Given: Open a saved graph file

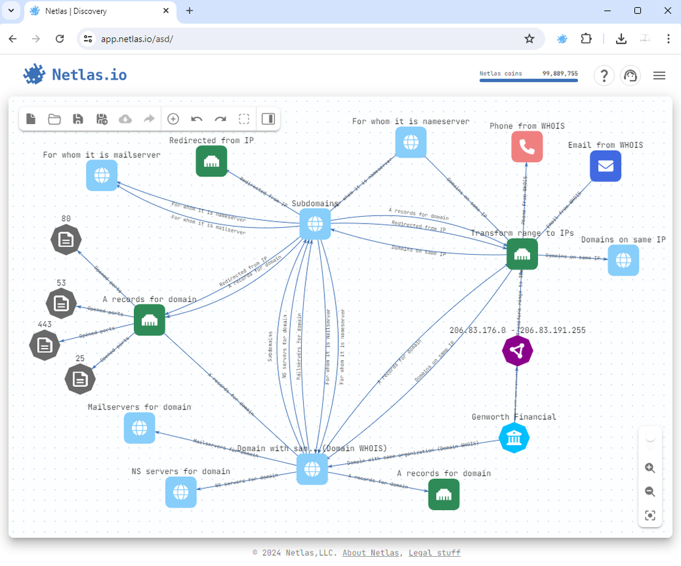Looking at the screenshot, I should coord(54,118).
